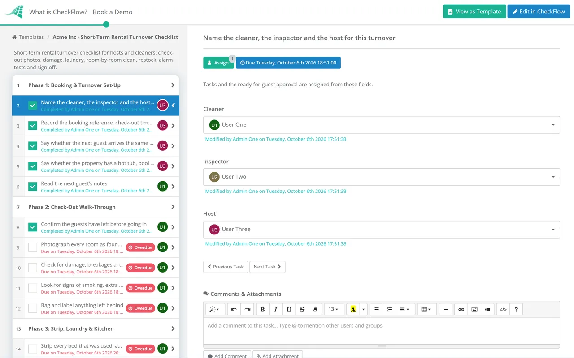Click the U1 avatar on task 6
The height and width of the screenshot is (358, 574).
point(162,187)
